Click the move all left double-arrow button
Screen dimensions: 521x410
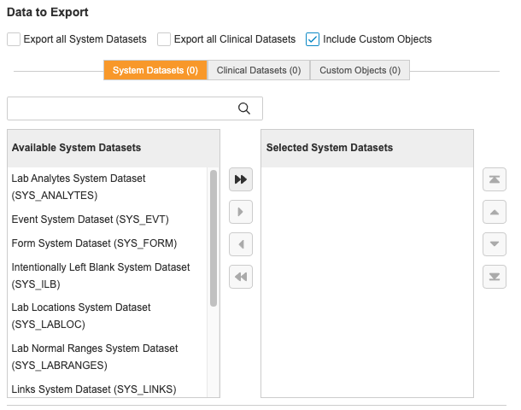pyautogui.click(x=241, y=277)
